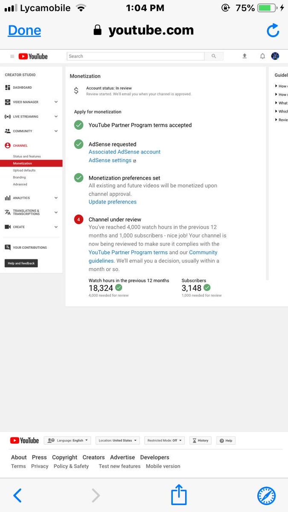Expand Create chevron
Screen dimensions: 288x512
click(56, 227)
